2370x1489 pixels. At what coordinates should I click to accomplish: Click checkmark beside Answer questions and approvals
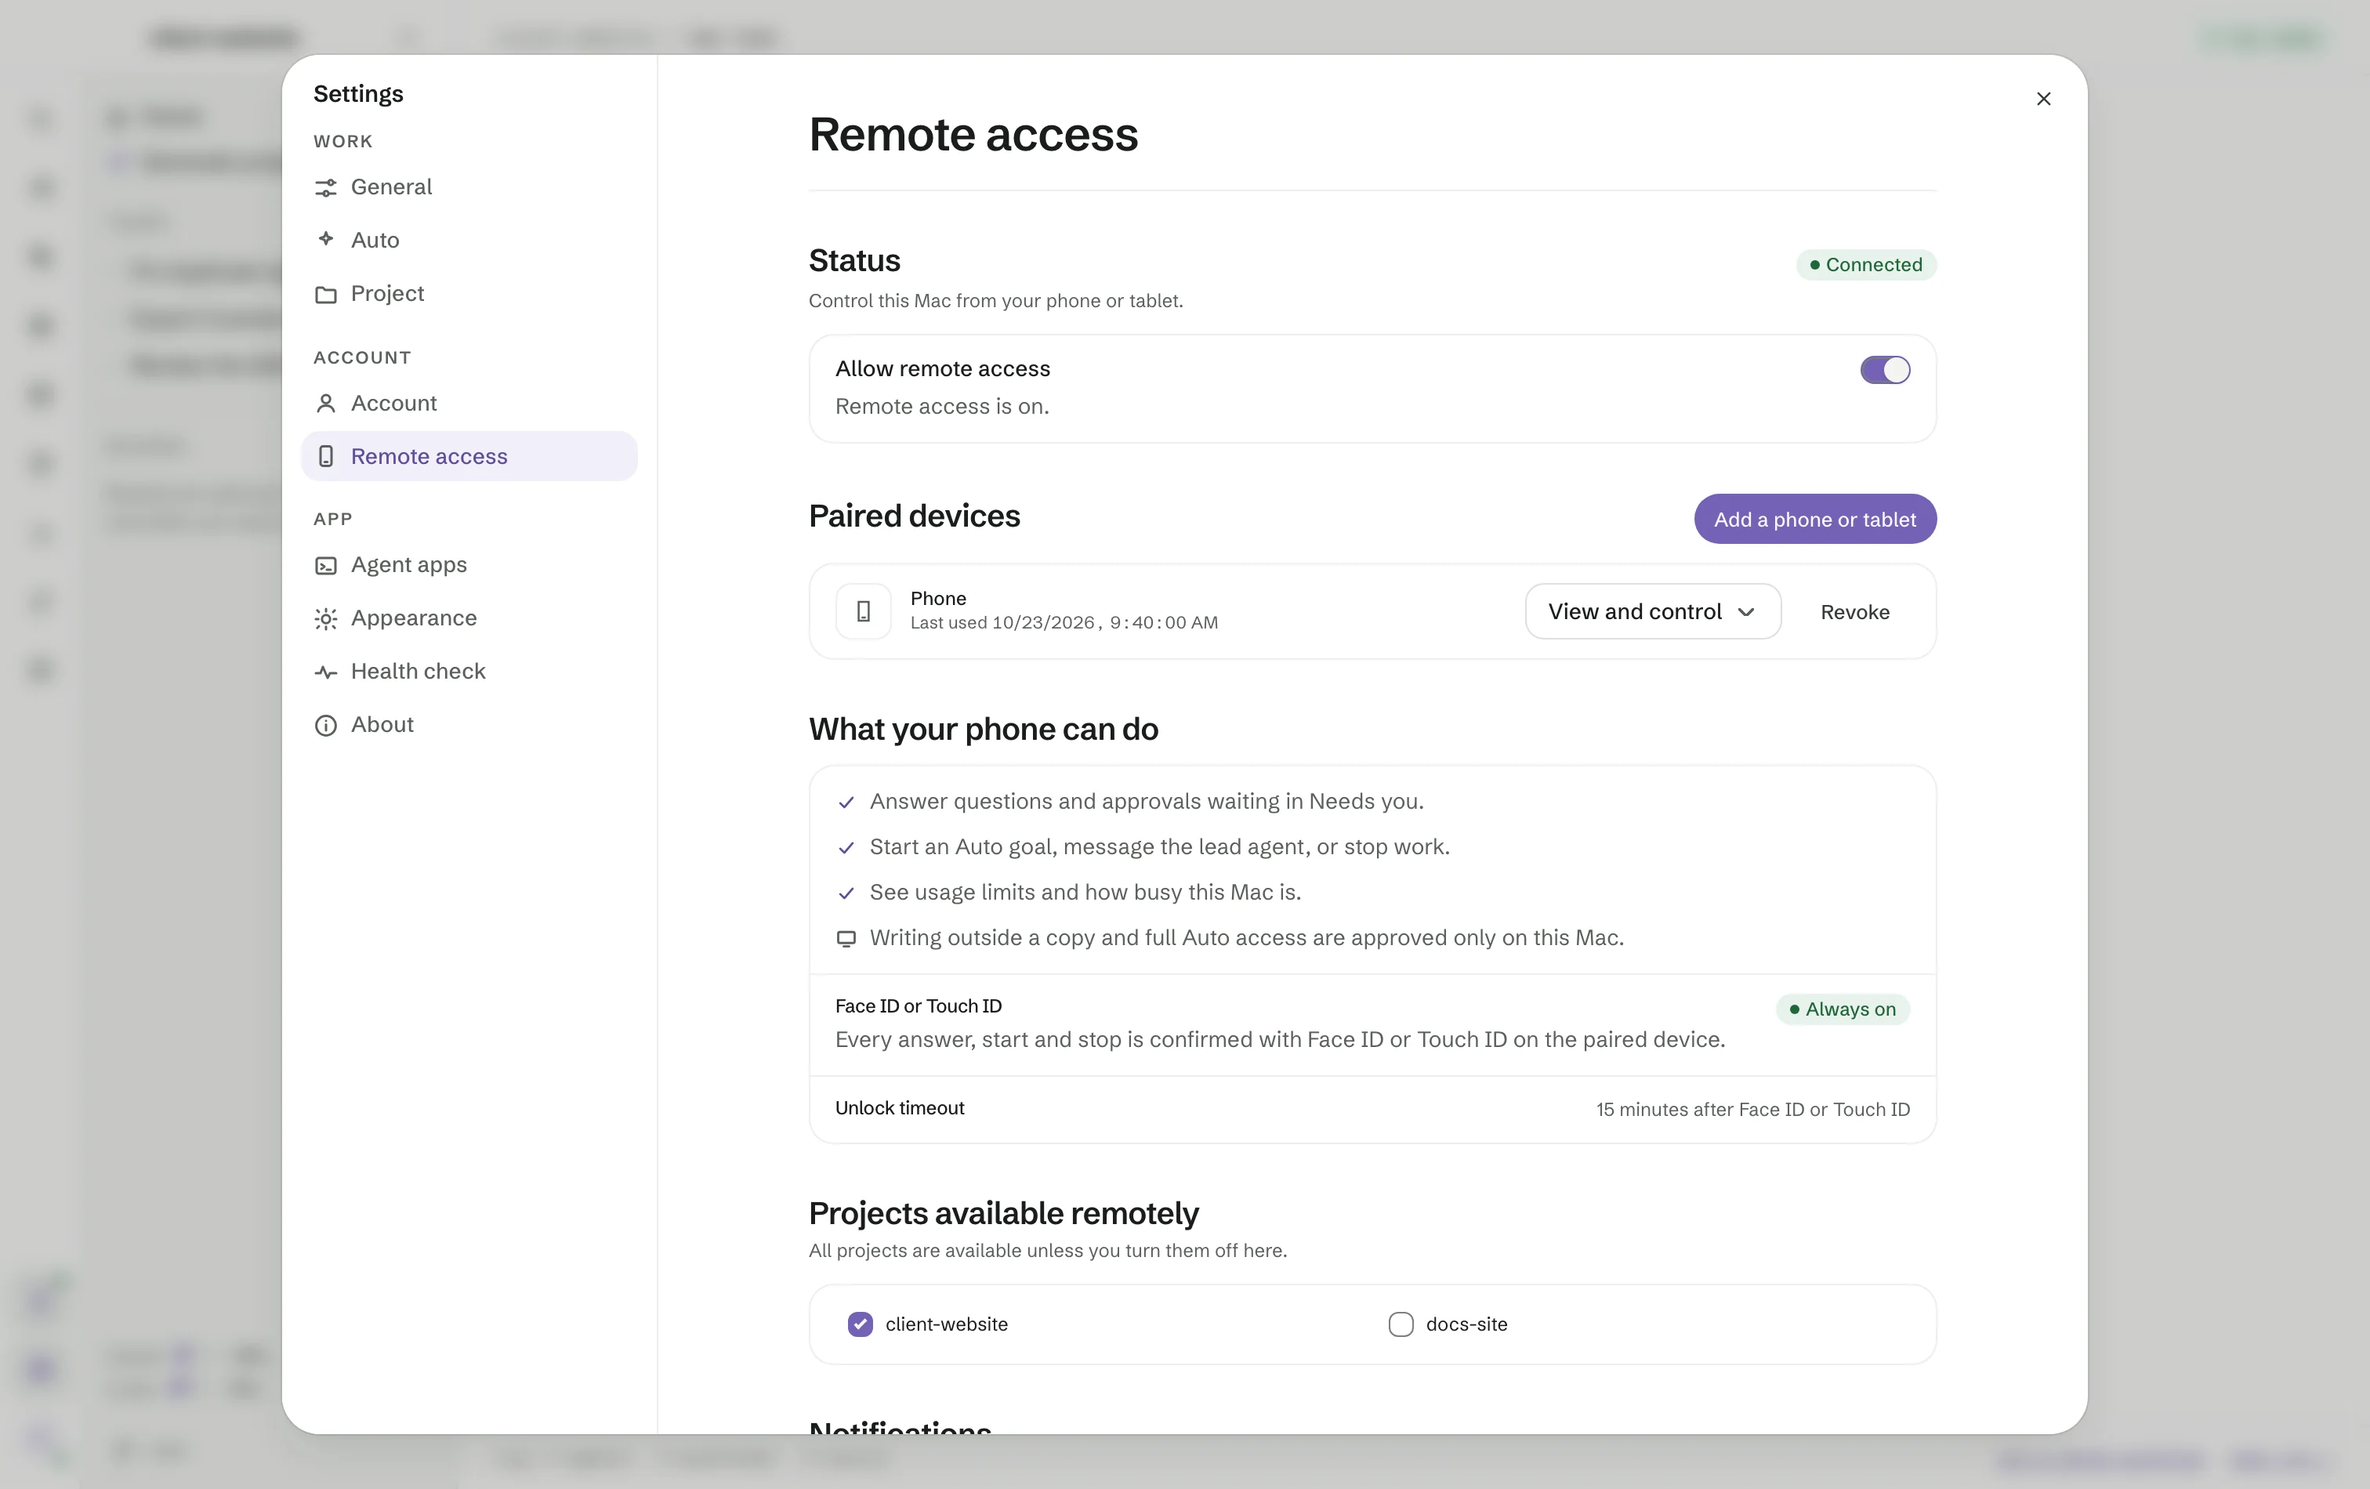click(846, 803)
